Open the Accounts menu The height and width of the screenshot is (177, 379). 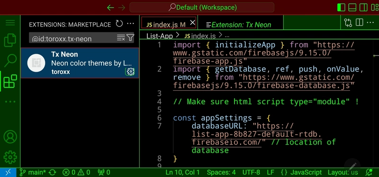[10, 137]
